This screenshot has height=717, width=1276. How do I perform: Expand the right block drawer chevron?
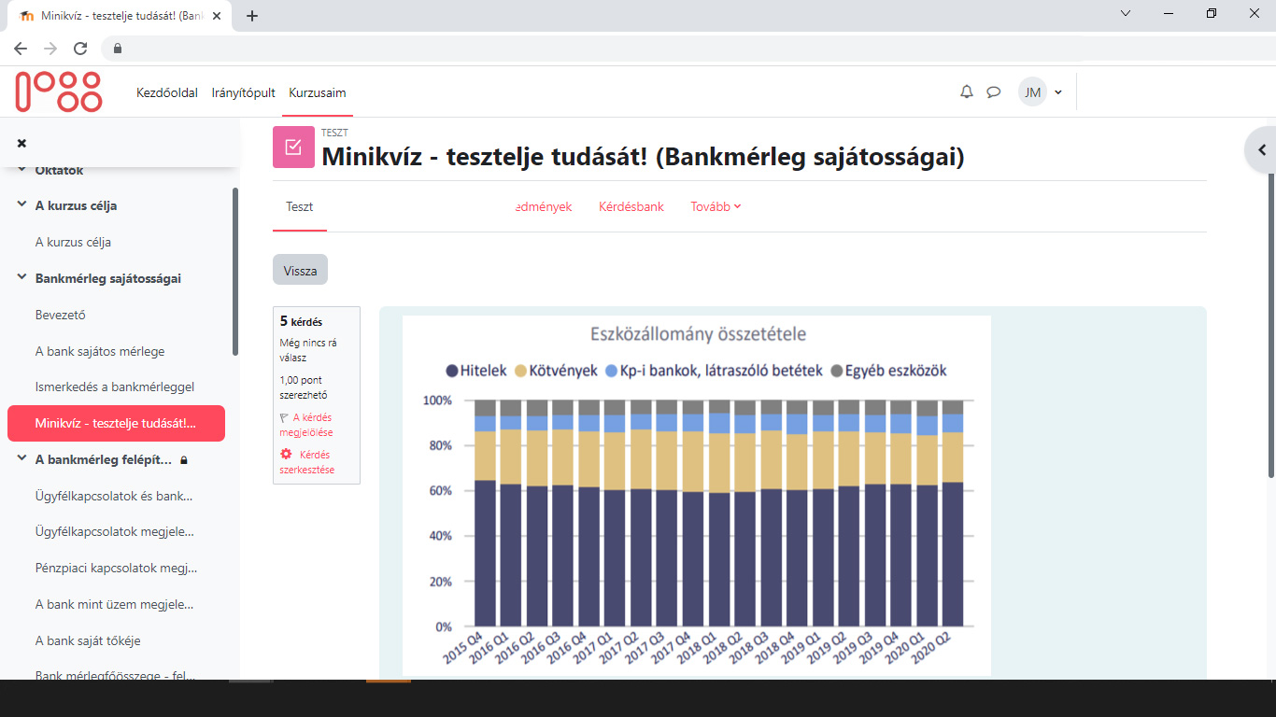(1260, 149)
